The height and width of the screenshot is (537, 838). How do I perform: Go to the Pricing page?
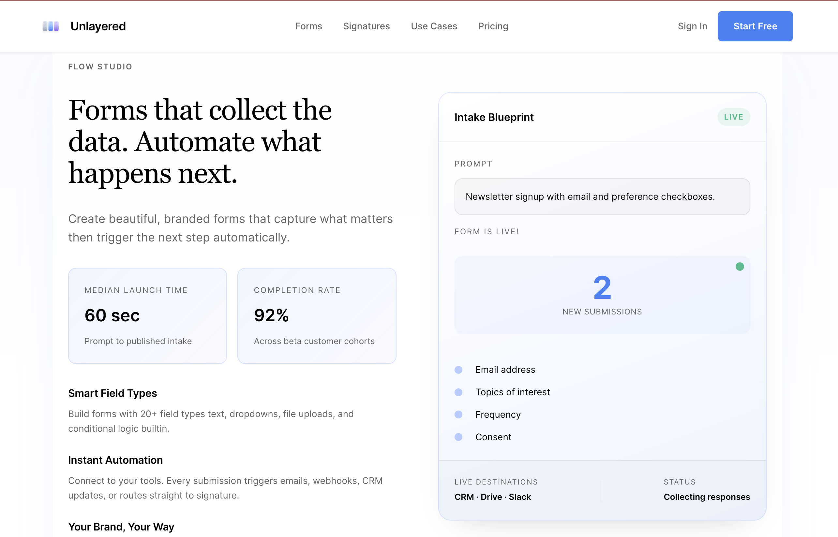click(493, 26)
